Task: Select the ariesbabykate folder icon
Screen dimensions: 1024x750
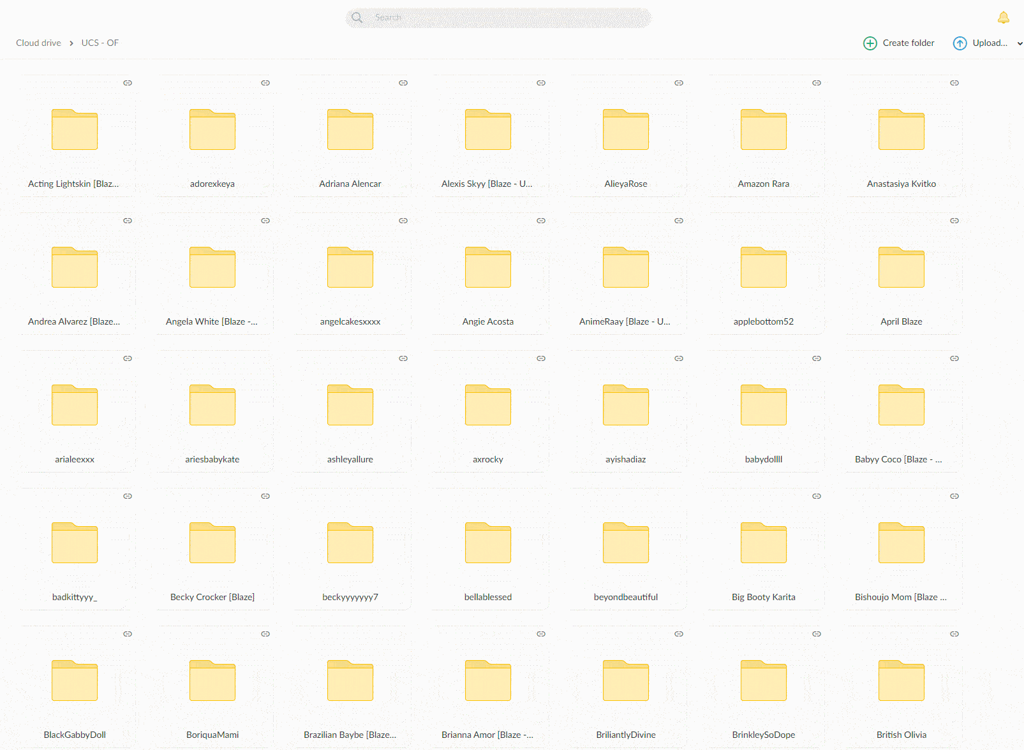Action: [x=212, y=405]
